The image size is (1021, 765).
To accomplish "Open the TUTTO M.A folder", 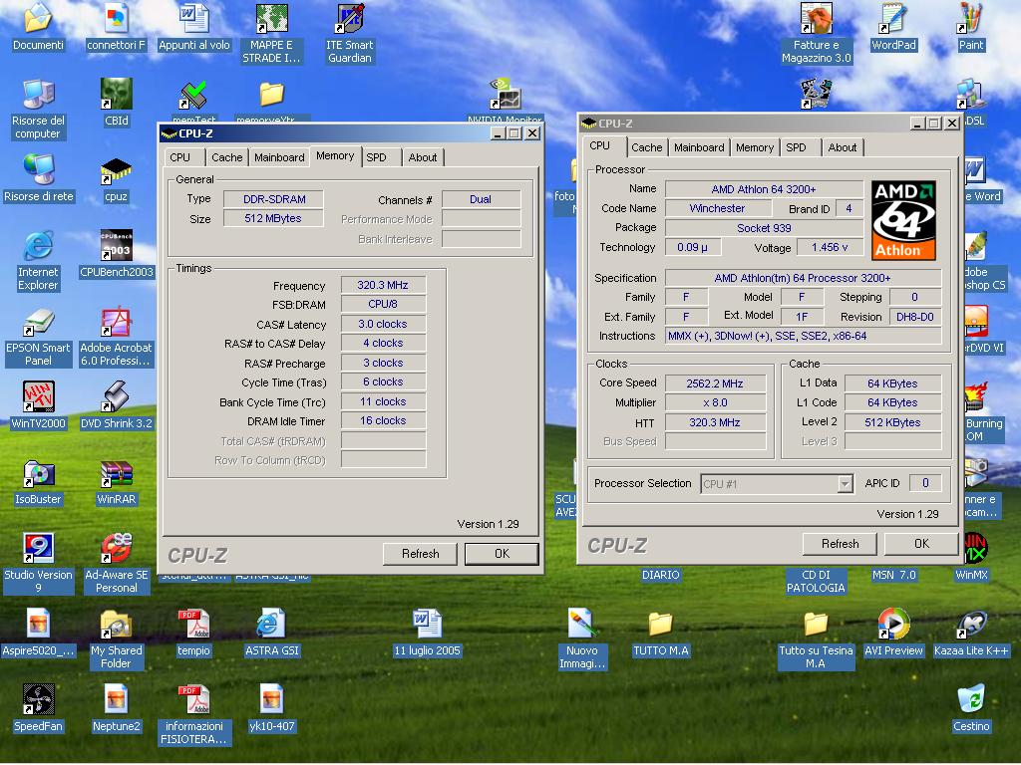I will click(x=660, y=625).
